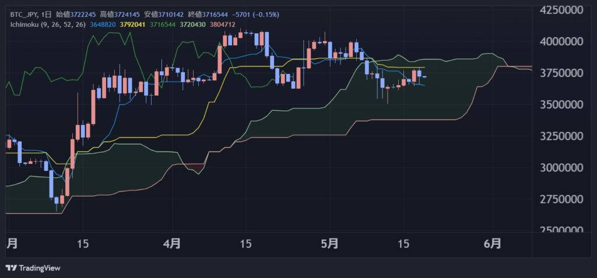Screen dimensions: 597x278
Task: Click the green Ichimoku value 3716544
Action: tap(163, 24)
